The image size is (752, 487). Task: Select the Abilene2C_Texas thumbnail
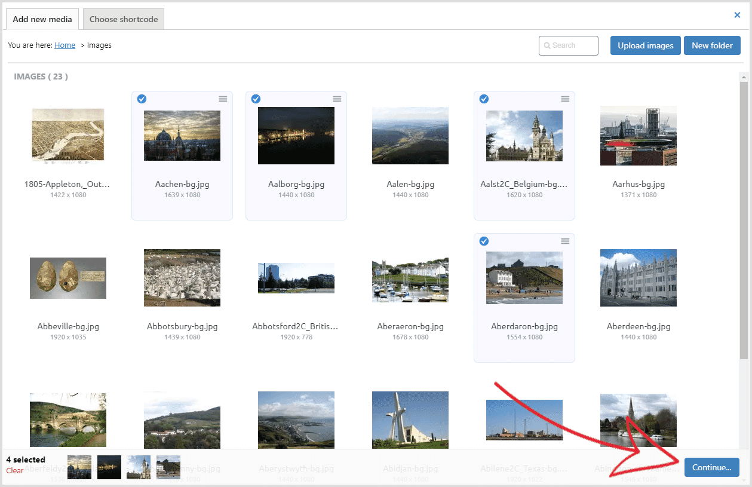524,419
